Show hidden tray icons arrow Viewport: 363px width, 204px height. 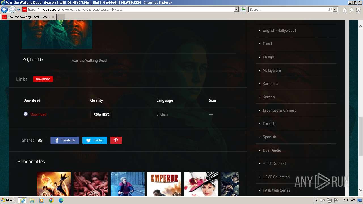tap(316, 200)
